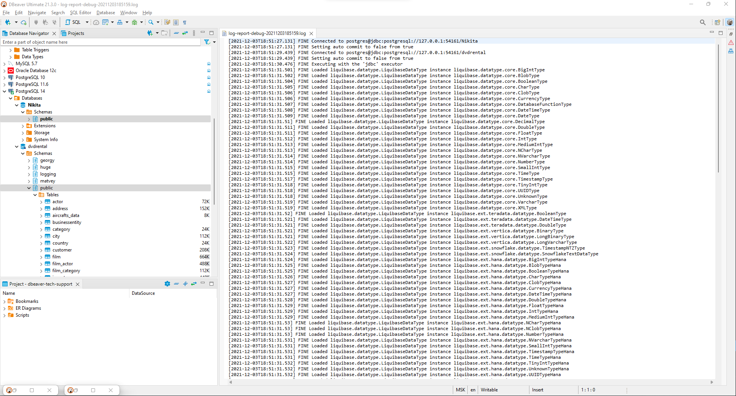736x396 pixels.
Task: Click create folder icon in Navigator panel
Action: (164, 33)
